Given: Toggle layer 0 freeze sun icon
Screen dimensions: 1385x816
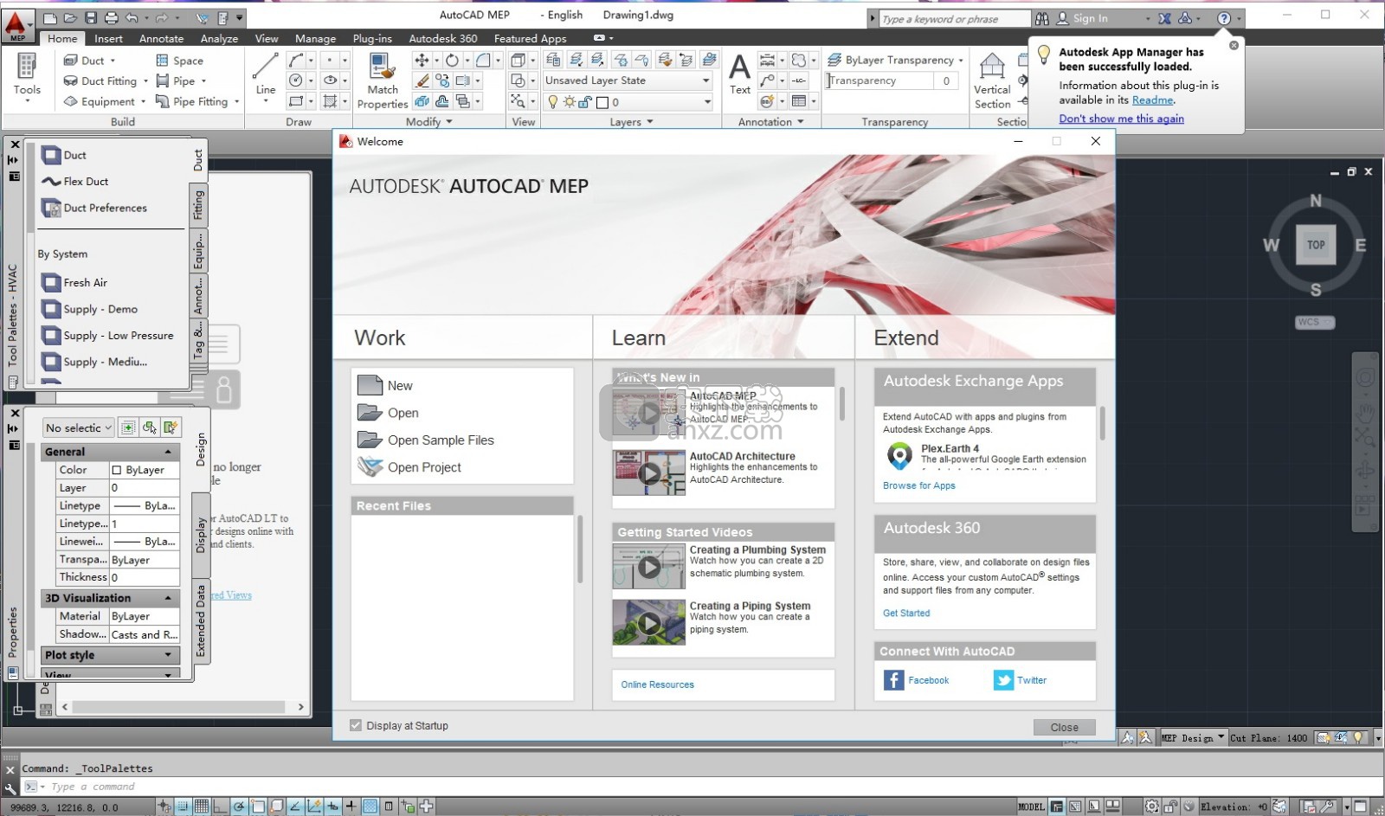Looking at the screenshot, I should pyautogui.click(x=570, y=102).
